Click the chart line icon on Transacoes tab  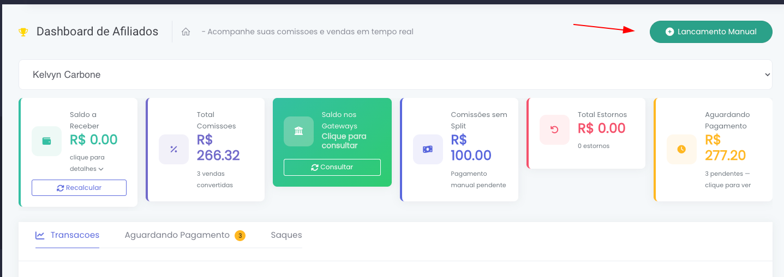coord(40,235)
